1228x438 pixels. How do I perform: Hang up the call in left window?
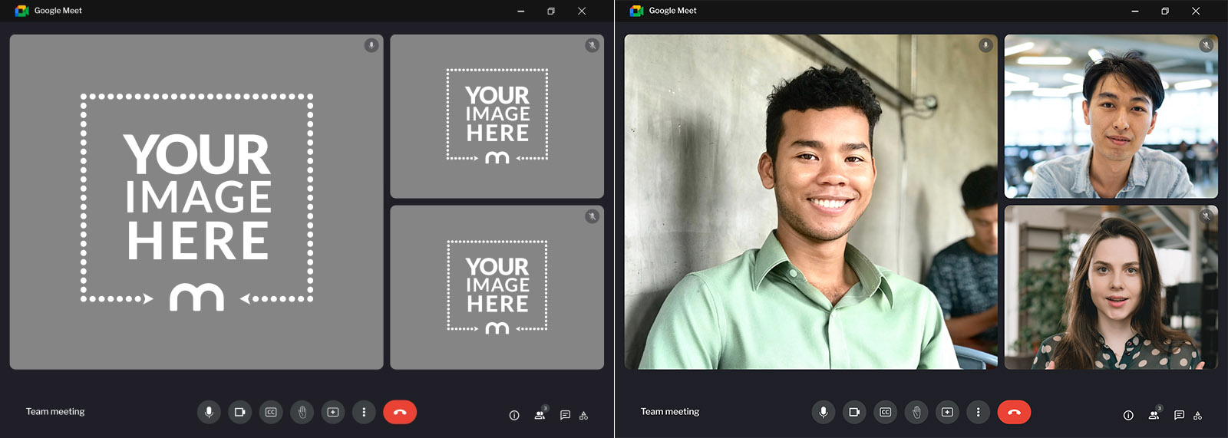(400, 412)
